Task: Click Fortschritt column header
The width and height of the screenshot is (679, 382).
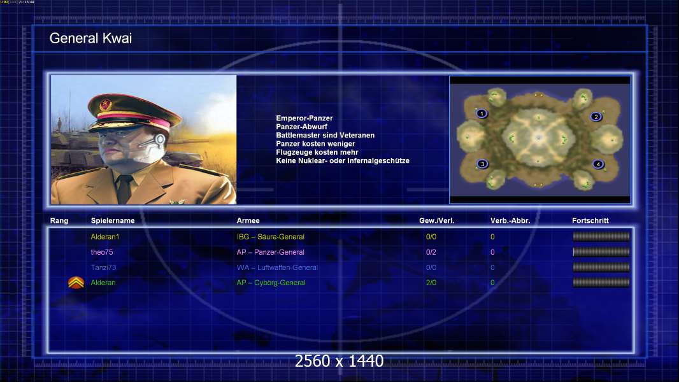Action: [x=590, y=221]
